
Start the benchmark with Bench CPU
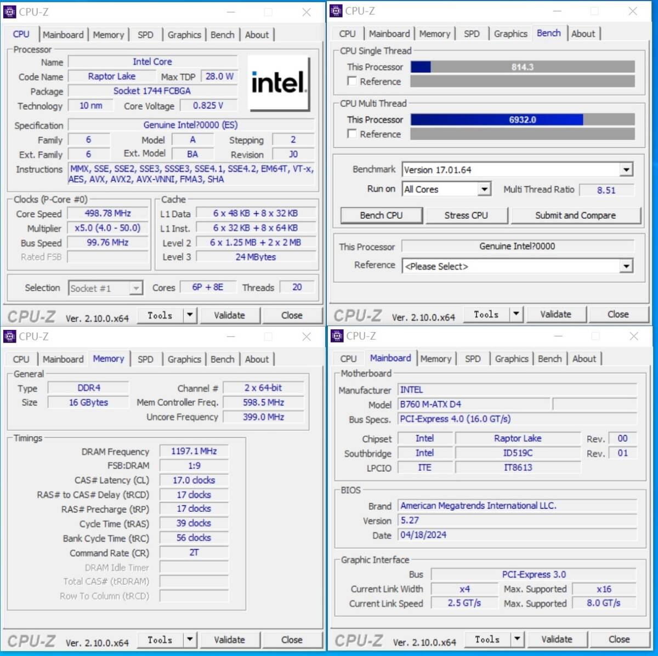(x=381, y=215)
